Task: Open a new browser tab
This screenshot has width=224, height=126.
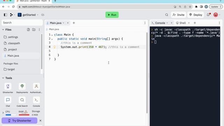Action: point(55,1)
